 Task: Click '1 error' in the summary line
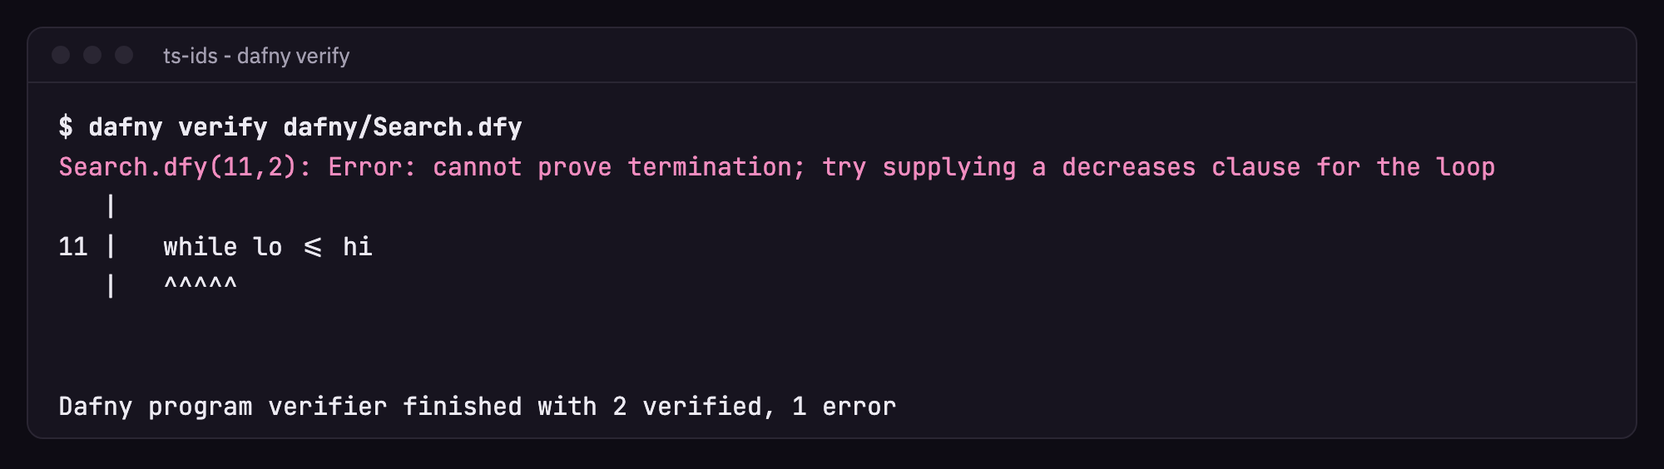[x=844, y=407]
